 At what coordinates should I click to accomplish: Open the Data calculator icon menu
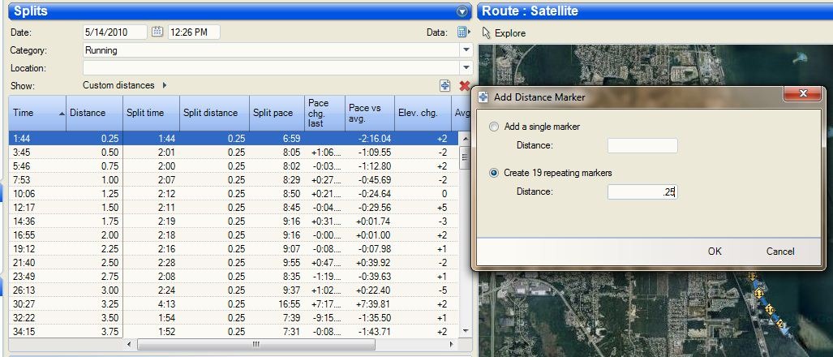coord(462,32)
